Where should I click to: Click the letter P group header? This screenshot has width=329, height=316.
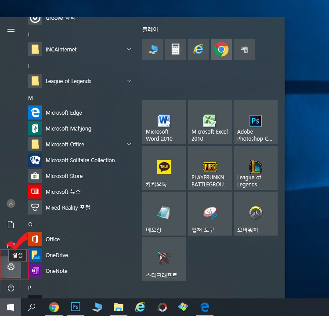[x=29, y=288]
